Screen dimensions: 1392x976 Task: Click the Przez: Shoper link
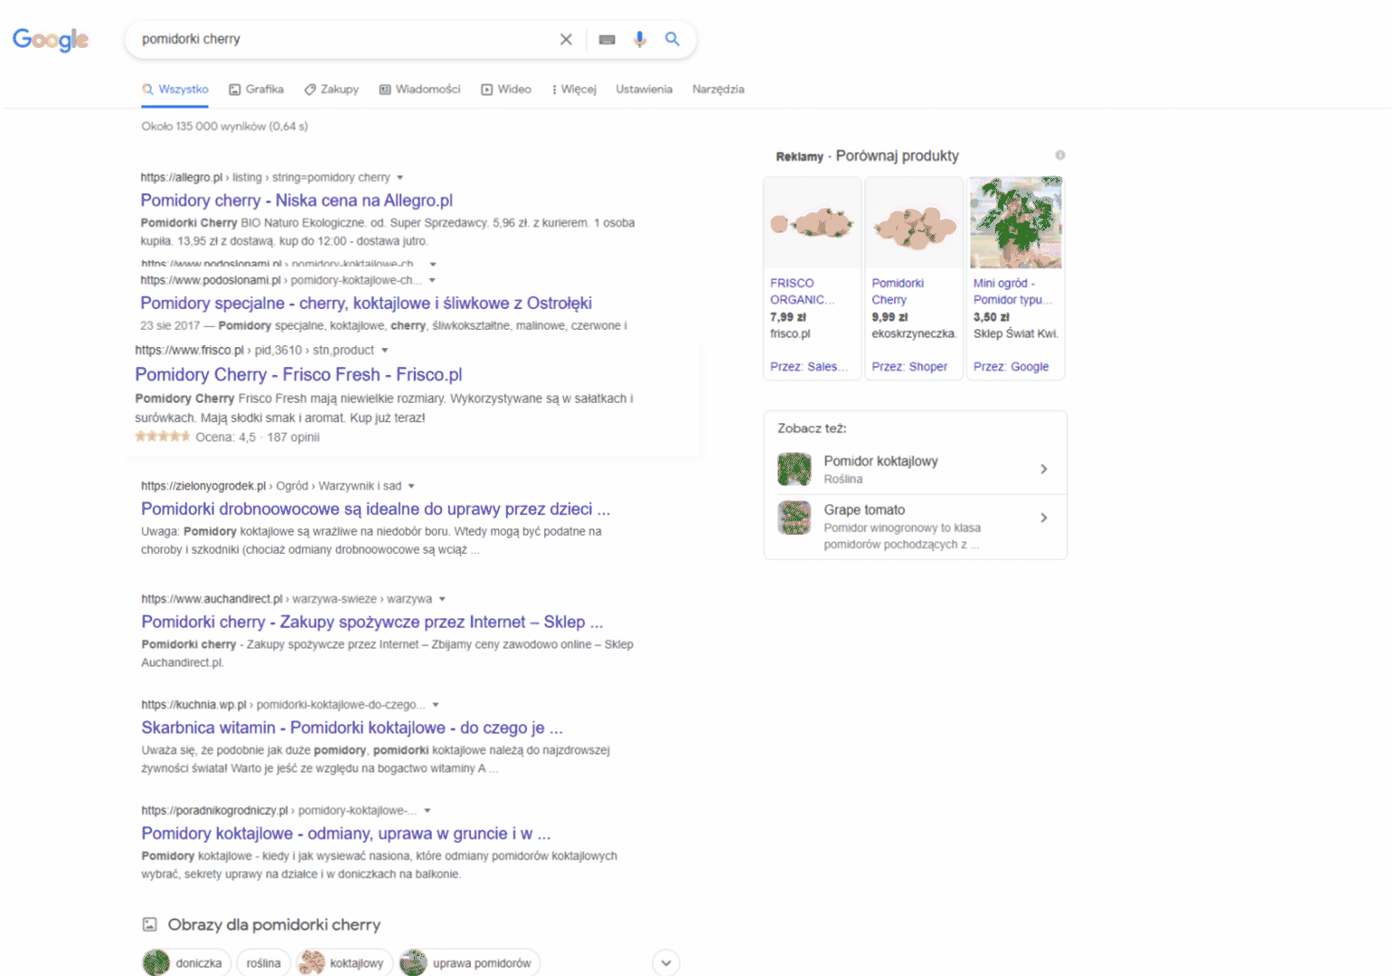(x=909, y=367)
